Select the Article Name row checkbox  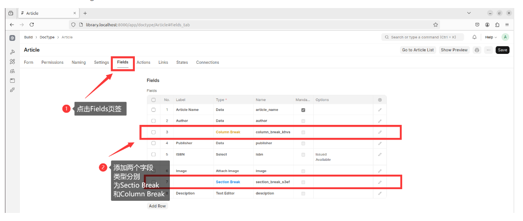click(x=153, y=110)
